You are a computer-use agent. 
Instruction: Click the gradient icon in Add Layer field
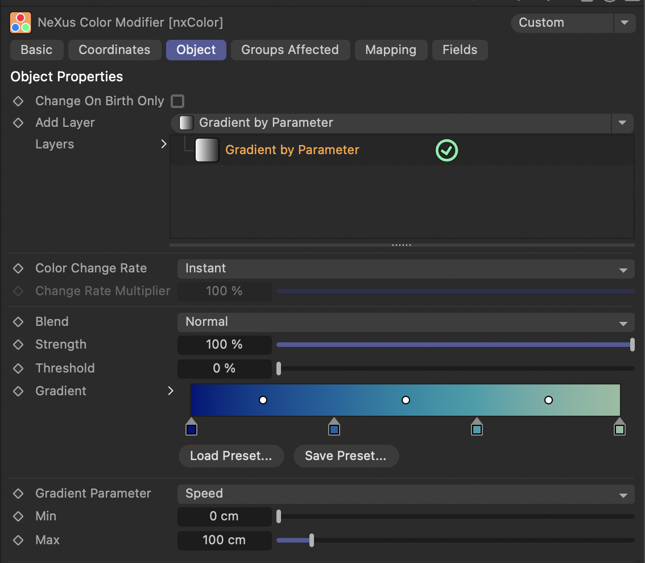tap(187, 123)
